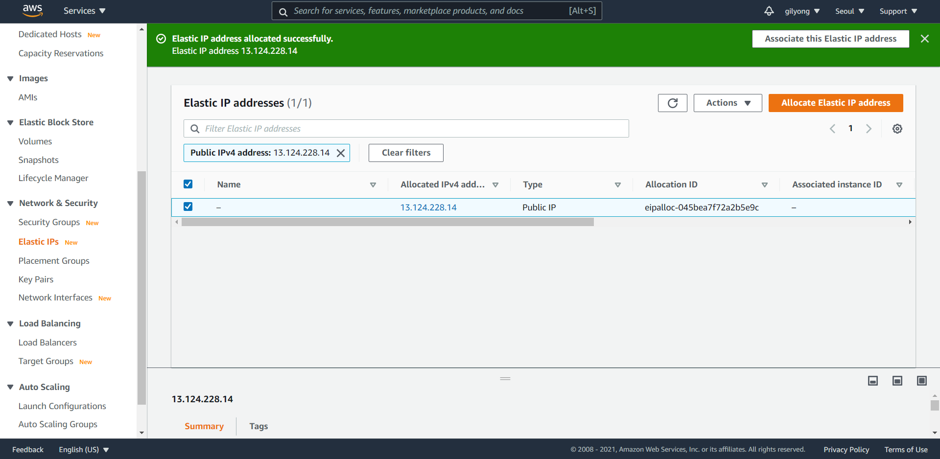Open the AWS console home logo
The height and width of the screenshot is (459, 940).
[x=32, y=10]
